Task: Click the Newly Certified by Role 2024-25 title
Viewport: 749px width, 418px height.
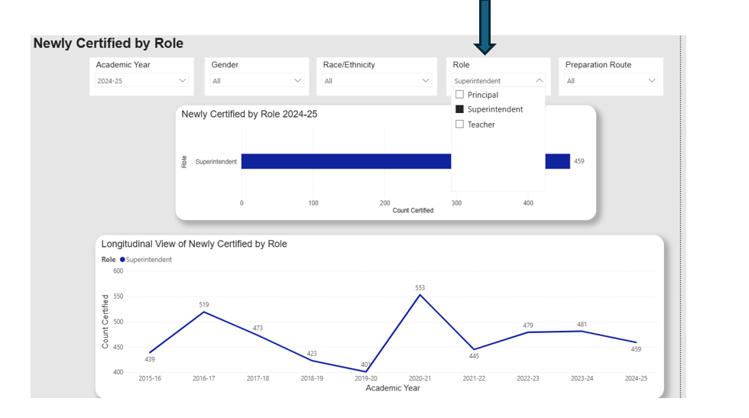Action: pos(249,114)
